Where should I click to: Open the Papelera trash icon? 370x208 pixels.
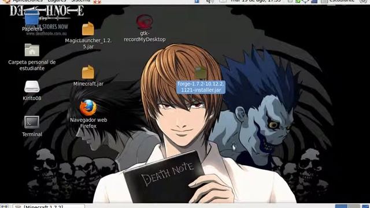click(x=32, y=17)
